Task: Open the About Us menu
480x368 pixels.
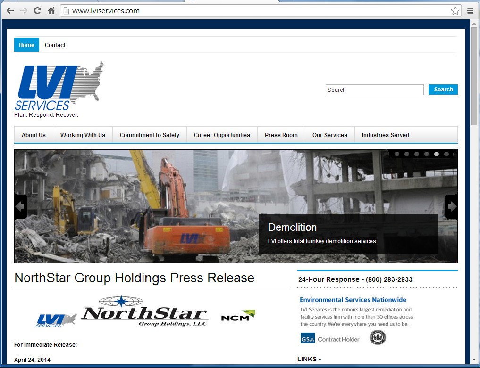Action: 34,135
